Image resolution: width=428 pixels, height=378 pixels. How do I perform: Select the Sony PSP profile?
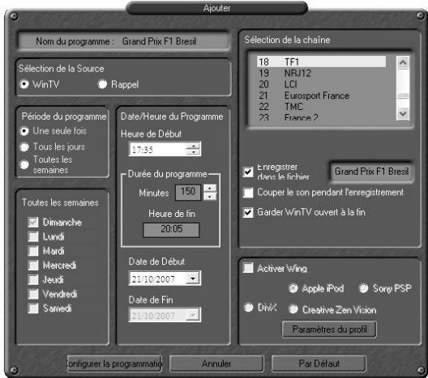pos(364,288)
